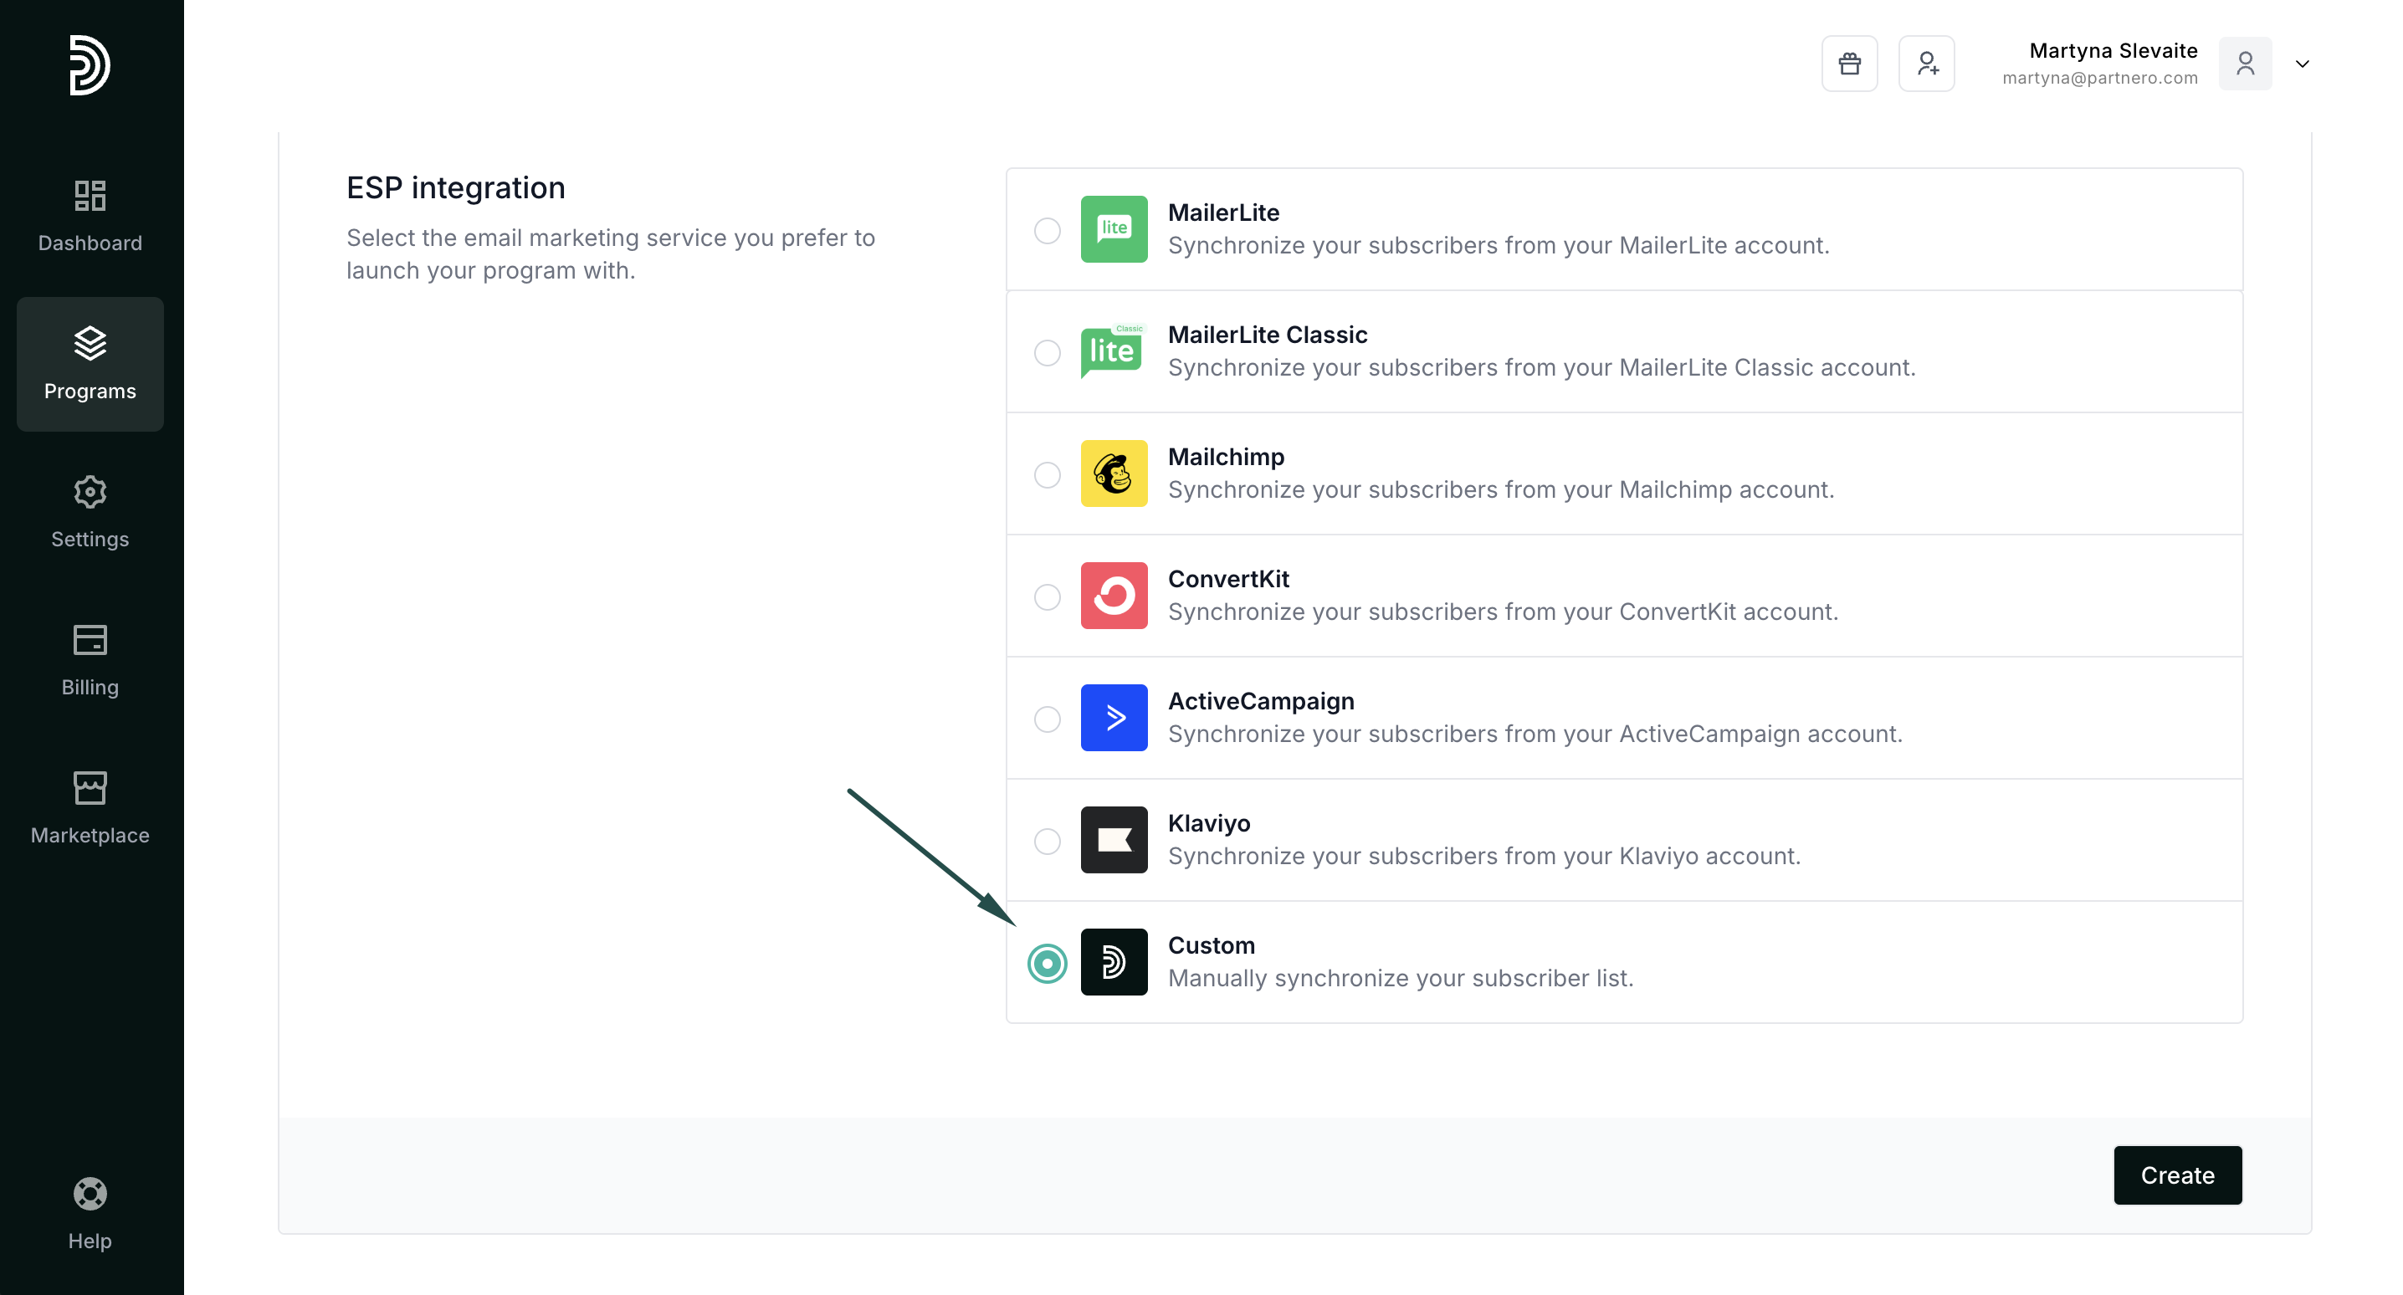Click the Klaviyo flag logo
2403x1295 pixels.
point(1114,841)
